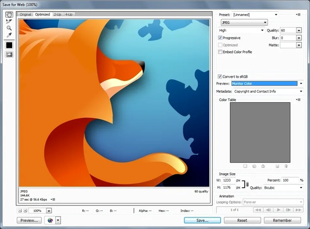The width and height of the screenshot is (310, 229).
Task: Select the Hand tool
Action: [x=9, y=15]
